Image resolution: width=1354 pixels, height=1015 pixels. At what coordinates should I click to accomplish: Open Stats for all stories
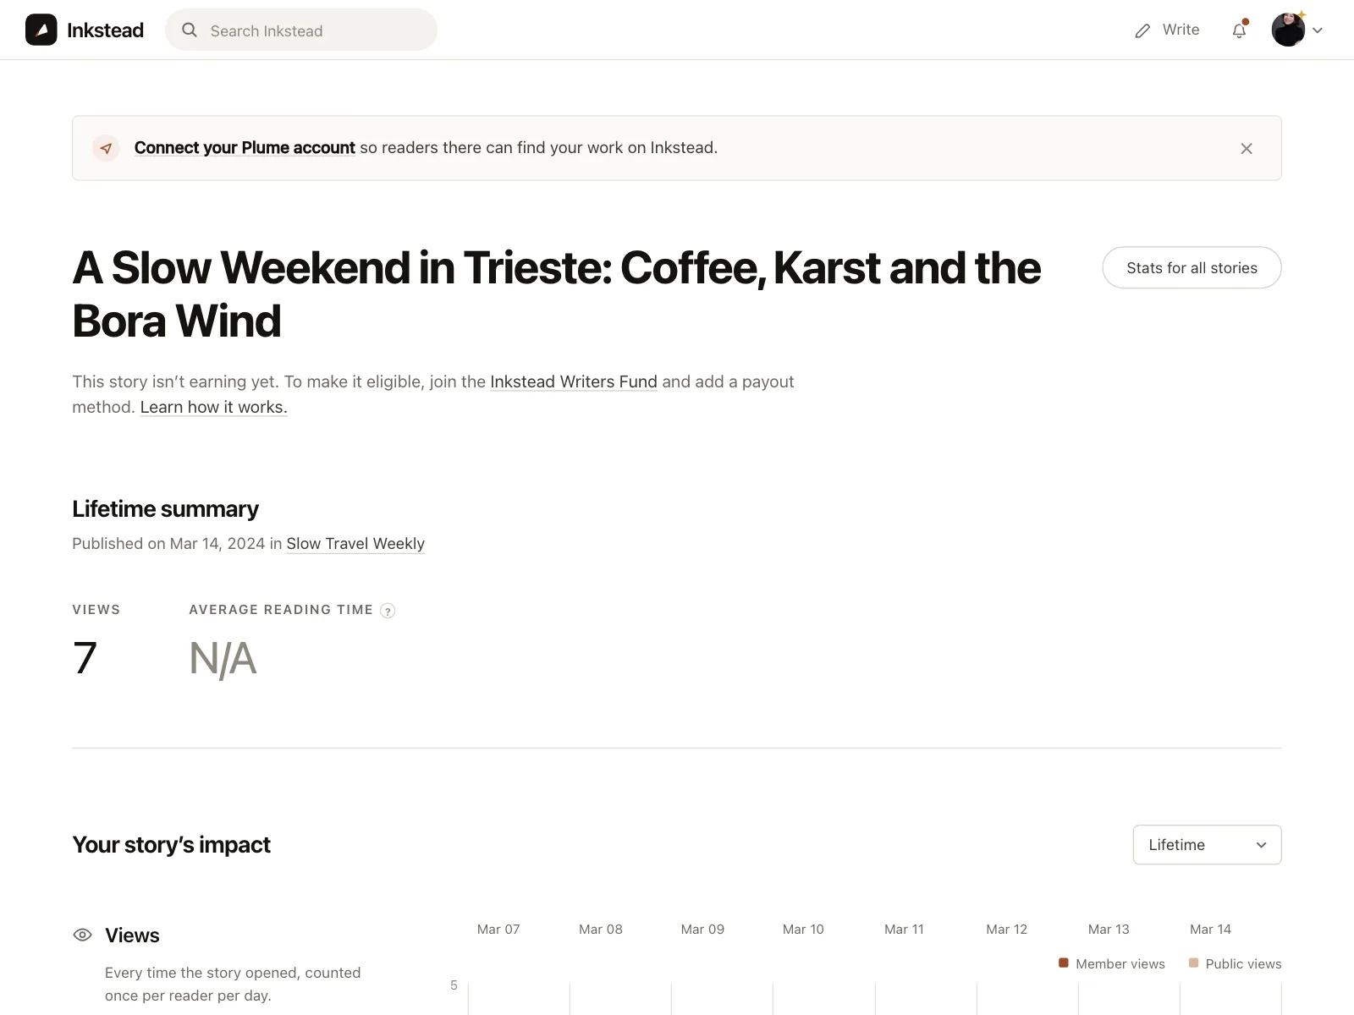tap(1192, 268)
